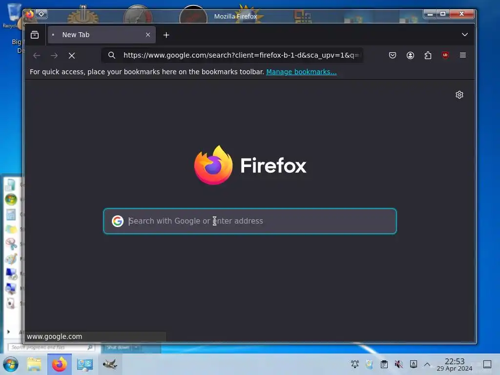Viewport: 500px width, 375px height.
Task: Open system settings app in taskbar
Action: [x=85, y=364]
